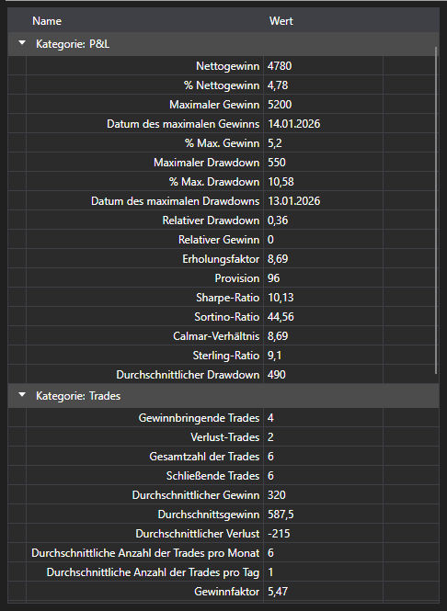The image size is (447, 611).
Task: Select the Schließende Trades label
Action: [212, 476]
